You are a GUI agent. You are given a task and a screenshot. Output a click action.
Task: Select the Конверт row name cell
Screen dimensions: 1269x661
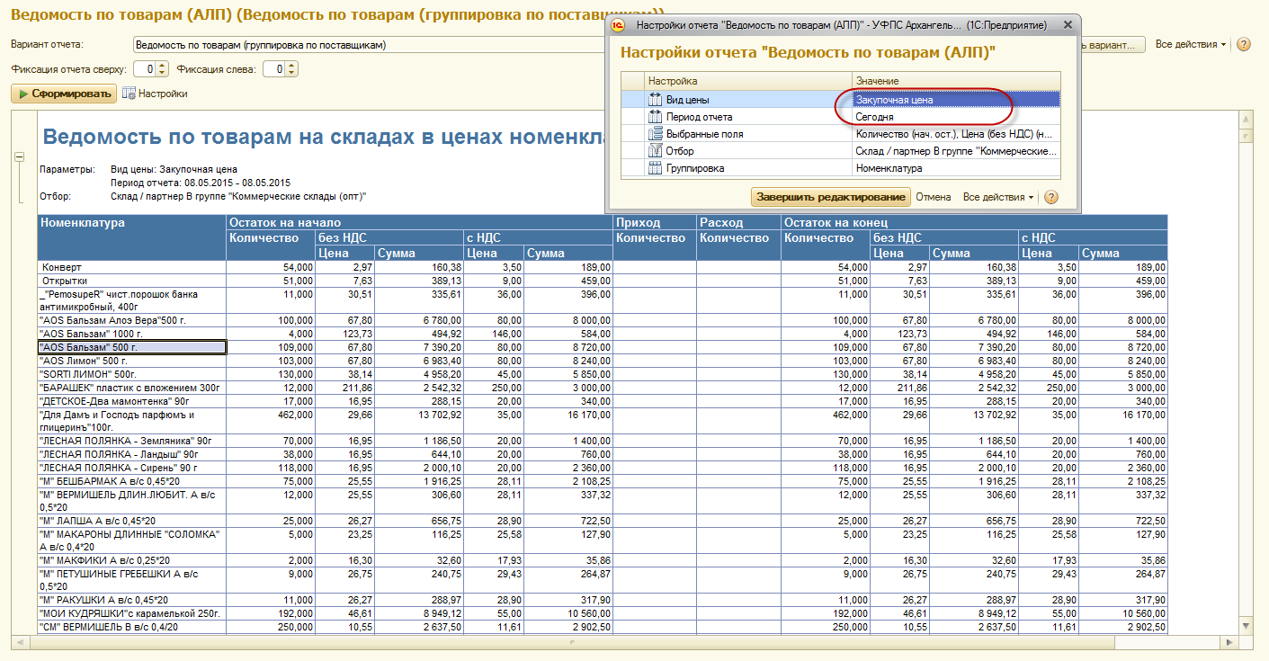[x=132, y=267]
